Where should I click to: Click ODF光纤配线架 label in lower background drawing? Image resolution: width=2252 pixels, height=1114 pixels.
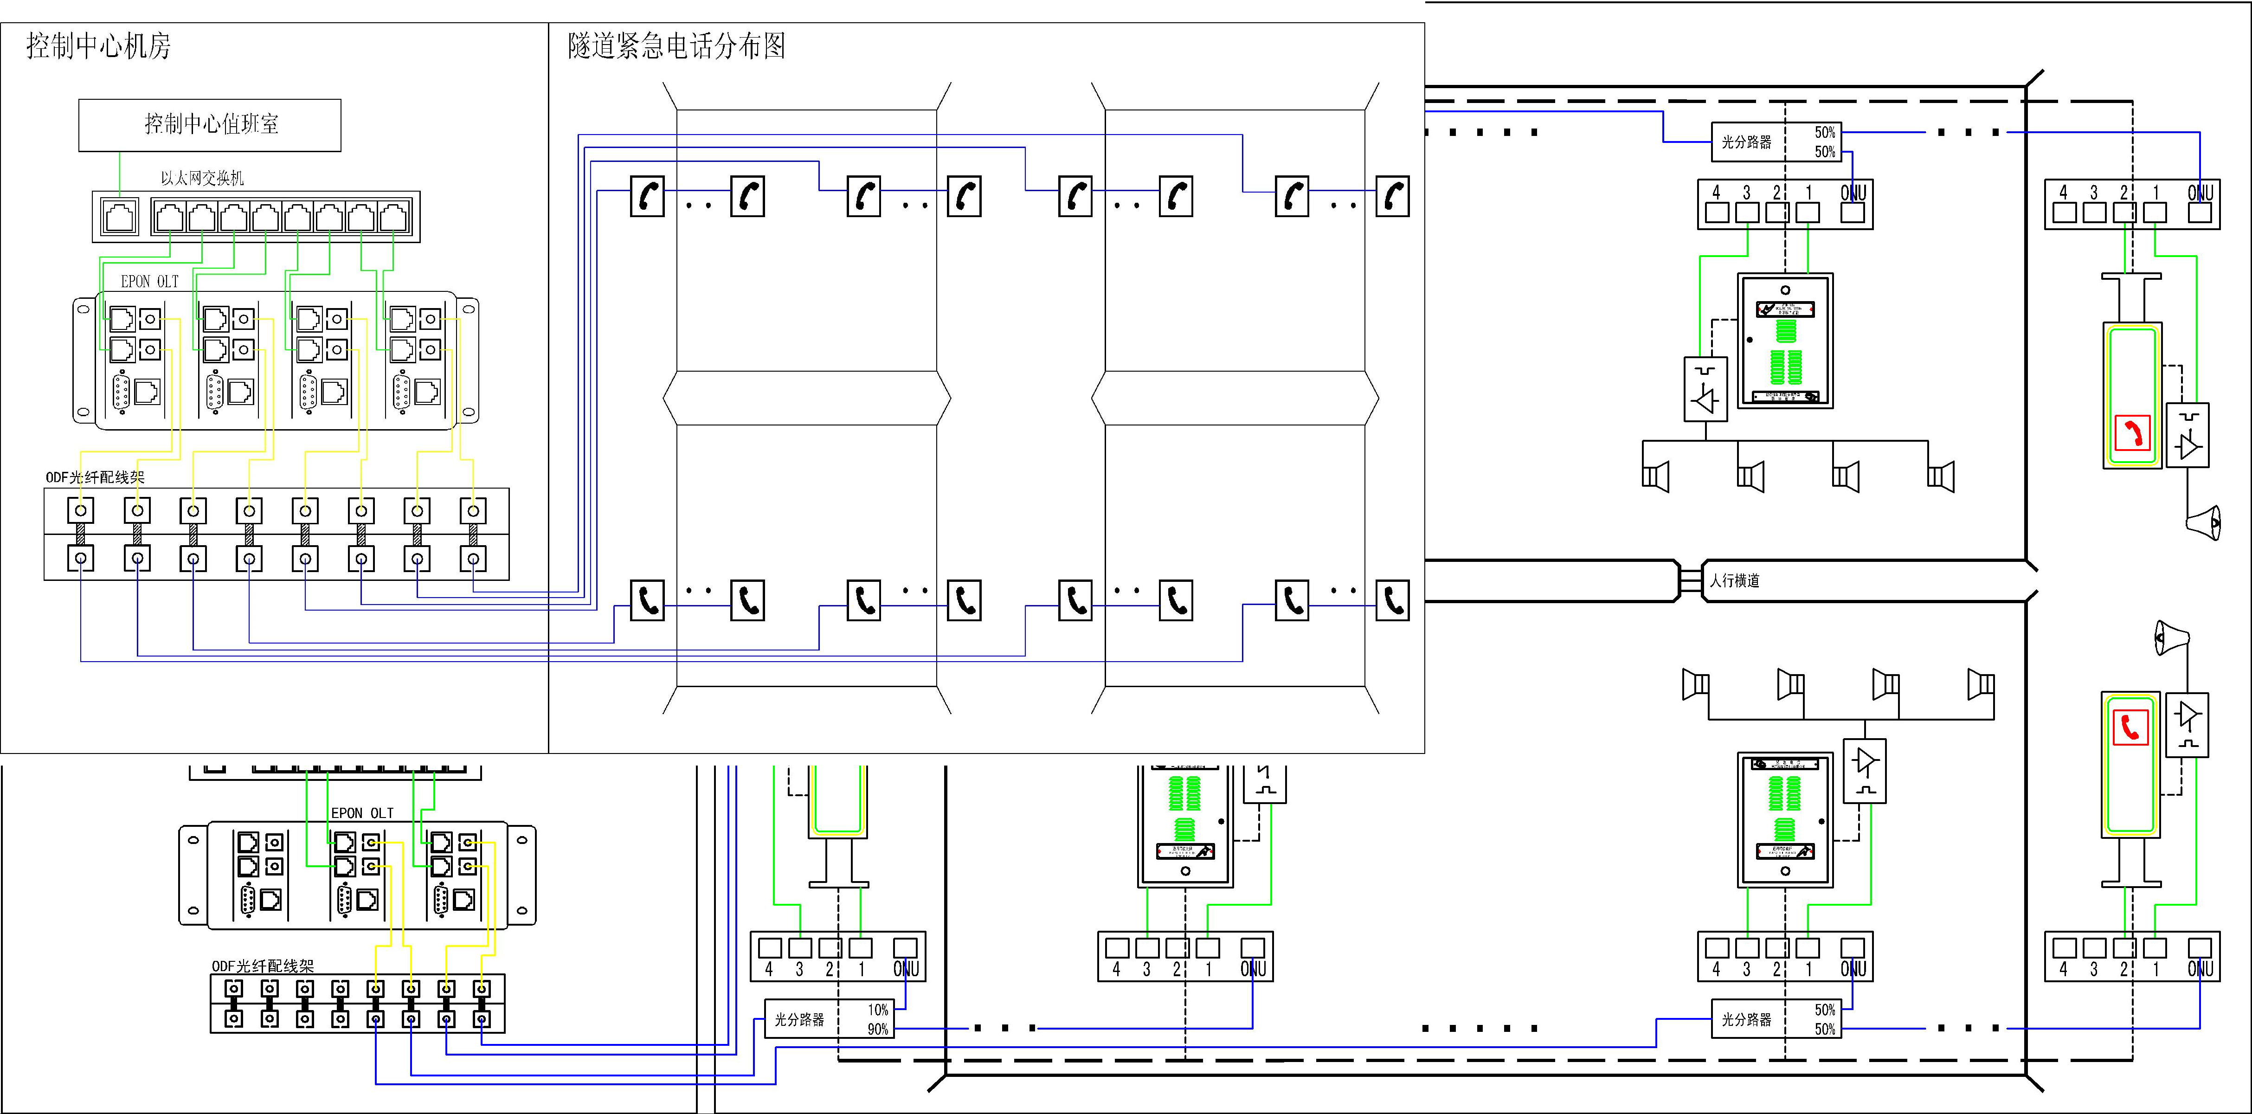pyautogui.click(x=262, y=966)
